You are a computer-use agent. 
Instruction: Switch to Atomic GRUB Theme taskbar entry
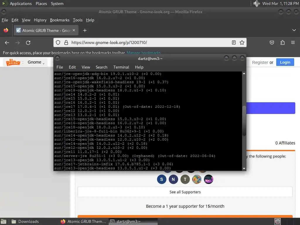click(x=83, y=221)
